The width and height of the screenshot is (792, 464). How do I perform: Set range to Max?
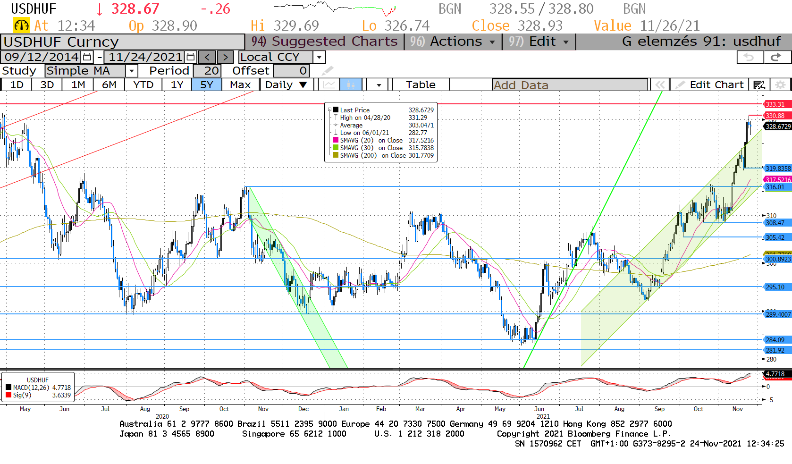tap(240, 85)
